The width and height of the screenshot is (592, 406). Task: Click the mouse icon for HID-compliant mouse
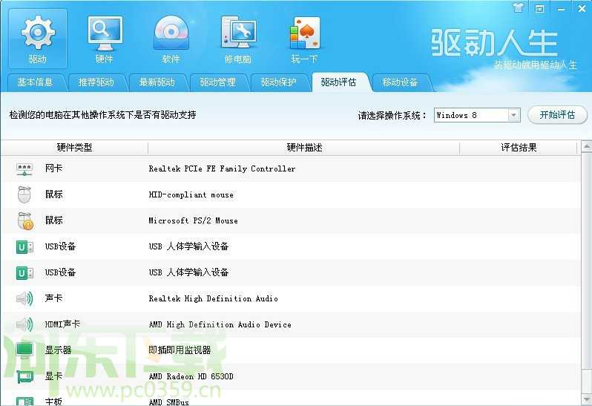tap(24, 195)
